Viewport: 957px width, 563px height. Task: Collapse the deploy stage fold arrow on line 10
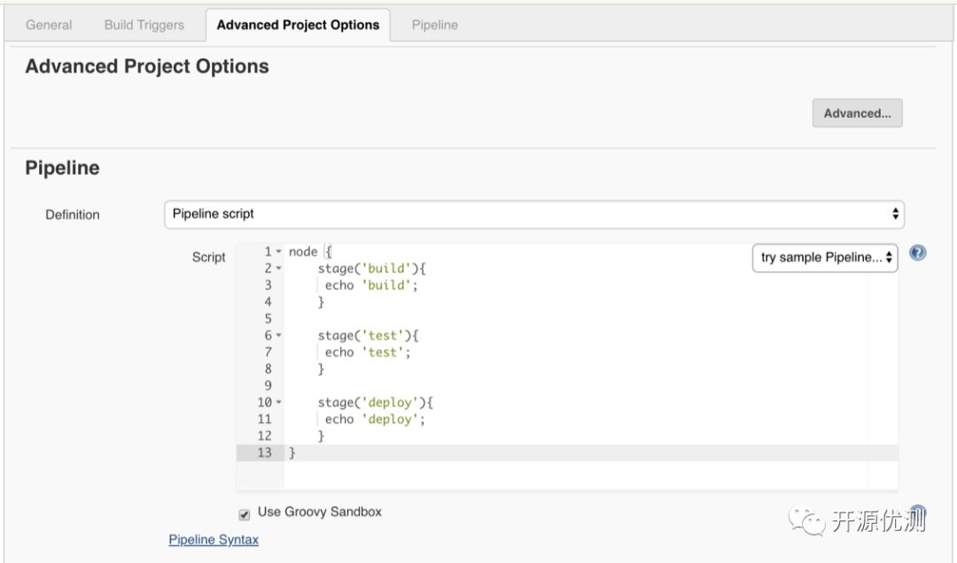[x=278, y=403]
